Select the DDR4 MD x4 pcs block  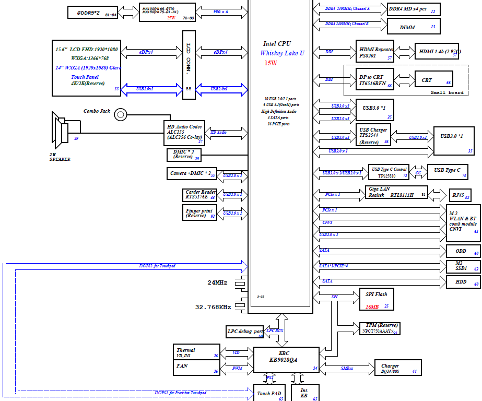point(414,9)
